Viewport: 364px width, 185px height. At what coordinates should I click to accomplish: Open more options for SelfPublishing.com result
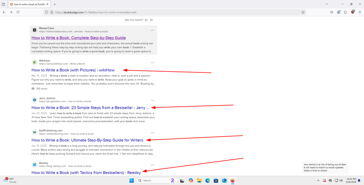pyautogui.click(x=152, y=133)
